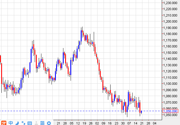Click the 1,180.000 price axis label

pos(170,34)
